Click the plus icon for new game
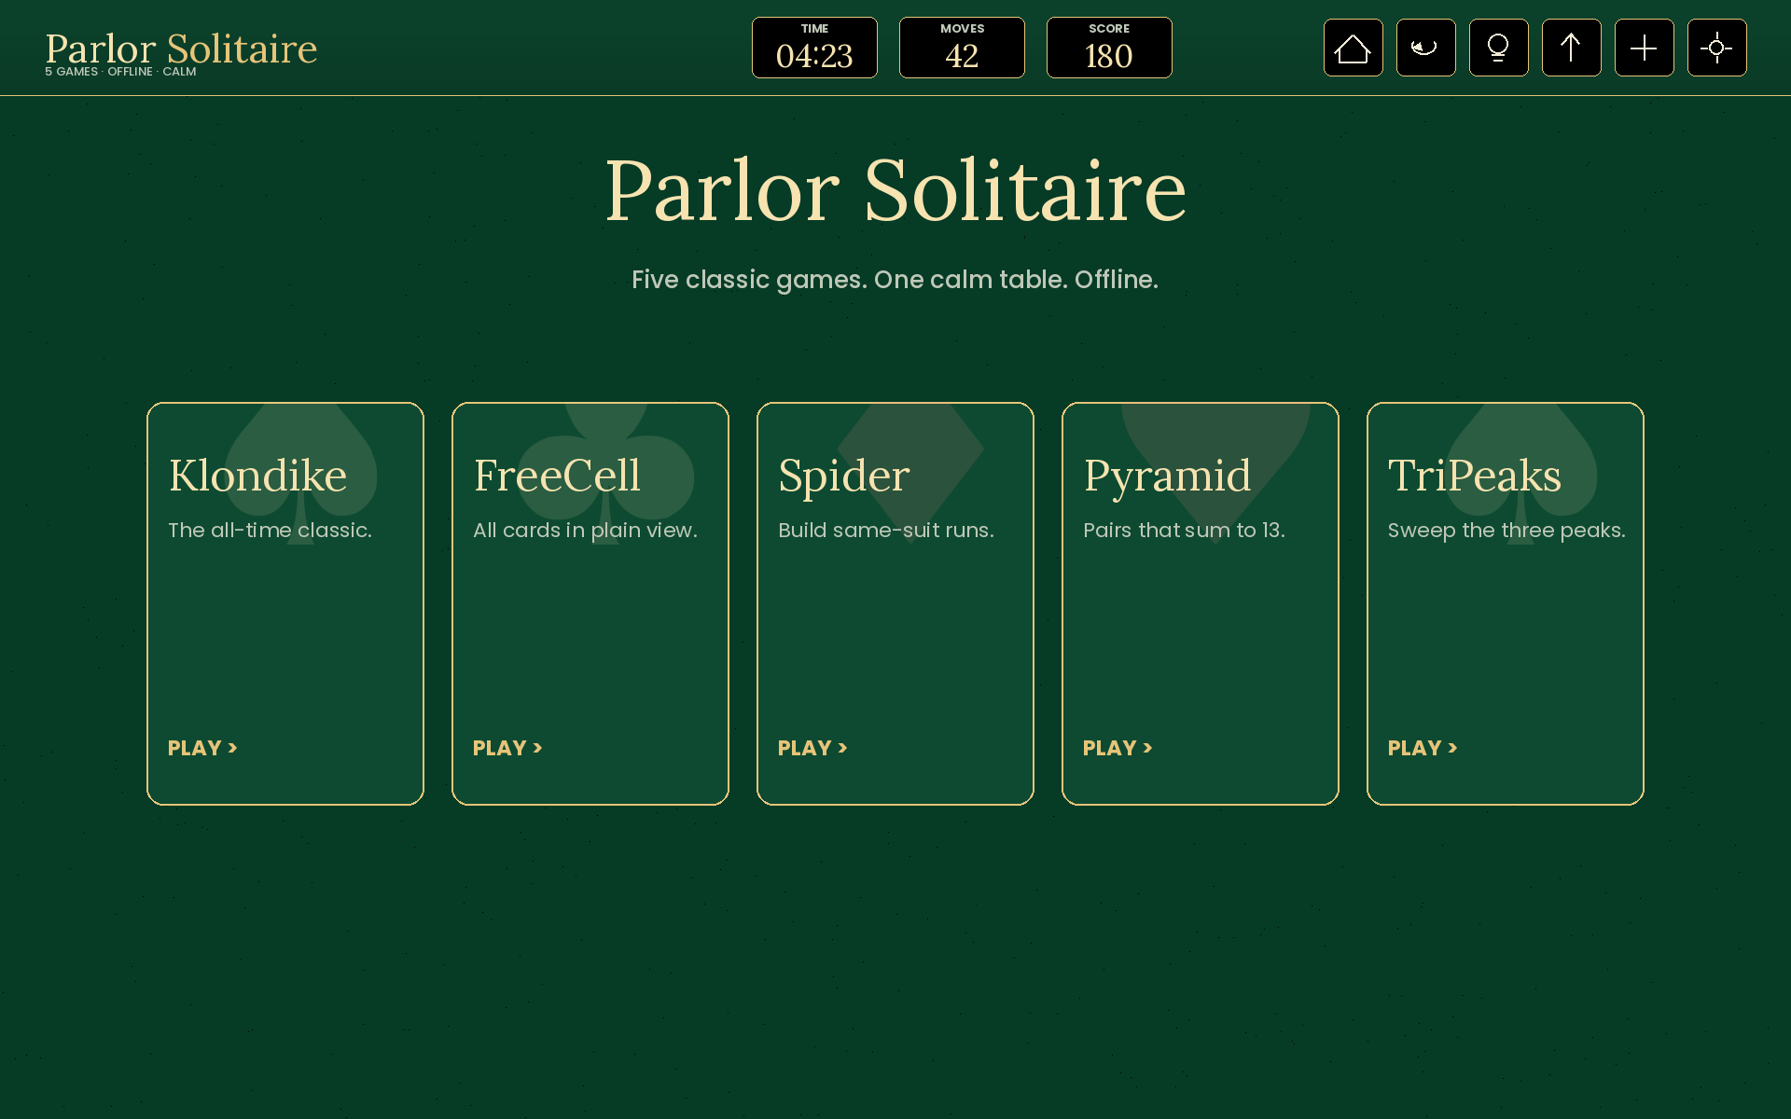 pyautogui.click(x=1644, y=48)
